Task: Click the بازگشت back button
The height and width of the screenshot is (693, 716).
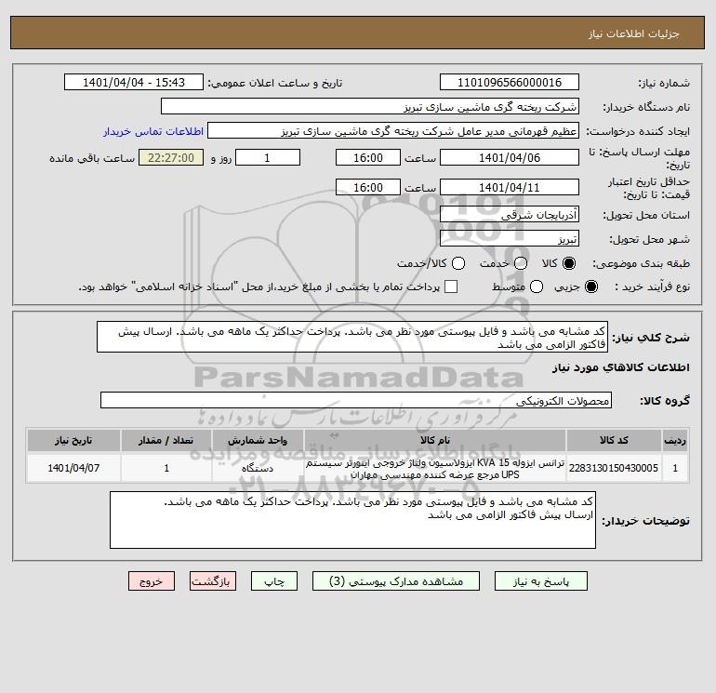Action: click(213, 581)
